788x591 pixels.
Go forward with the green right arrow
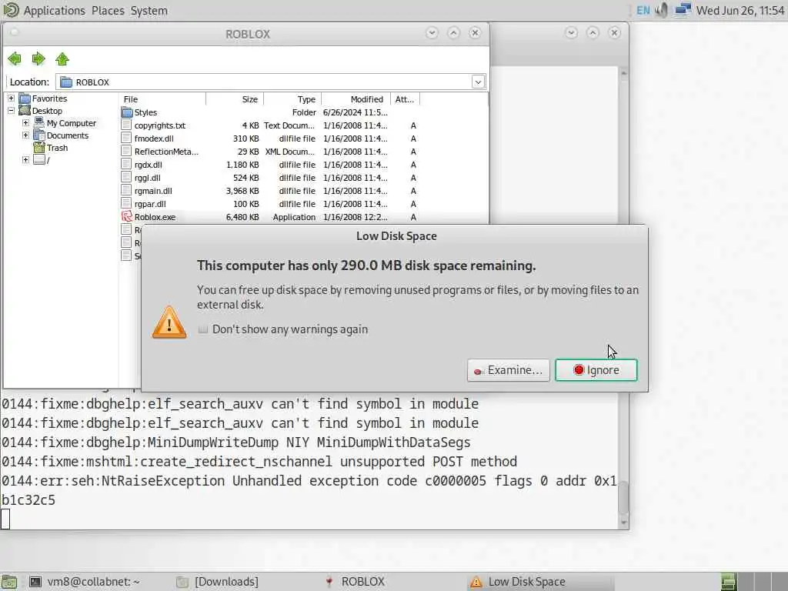pos(38,58)
